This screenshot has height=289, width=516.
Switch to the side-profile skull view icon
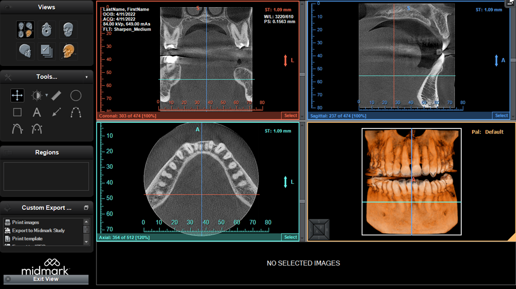pos(25,51)
